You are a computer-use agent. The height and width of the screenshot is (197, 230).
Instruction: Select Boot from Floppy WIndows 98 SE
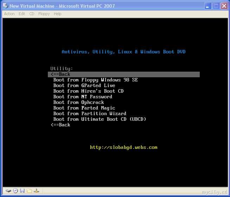[96, 80]
